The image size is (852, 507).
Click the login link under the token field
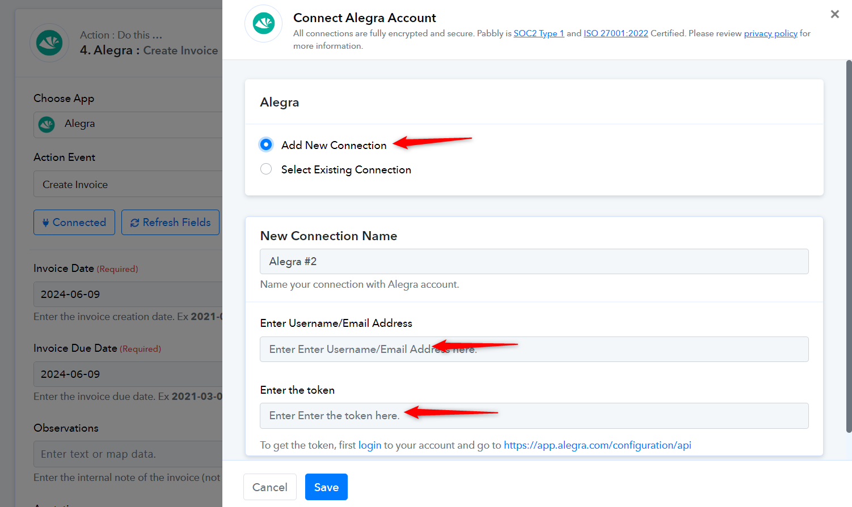pos(370,445)
